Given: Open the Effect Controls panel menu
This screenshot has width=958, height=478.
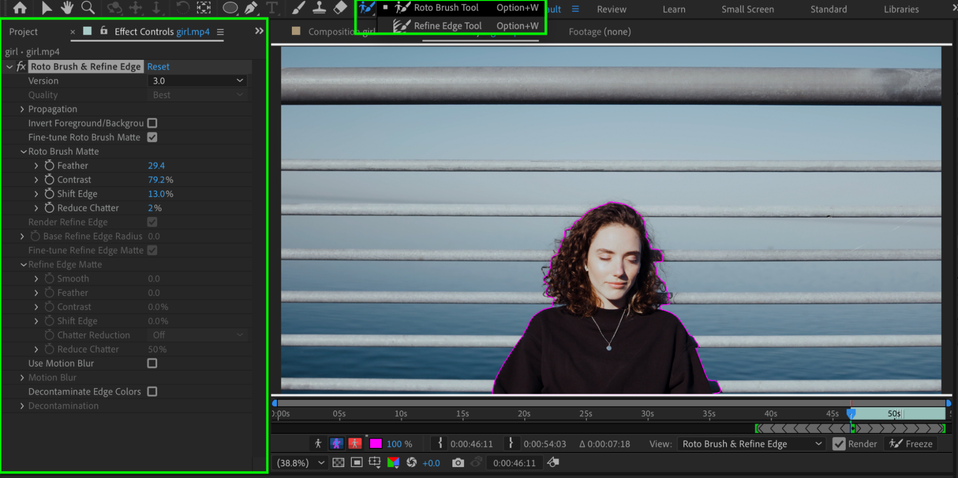Looking at the screenshot, I should pos(220,32).
